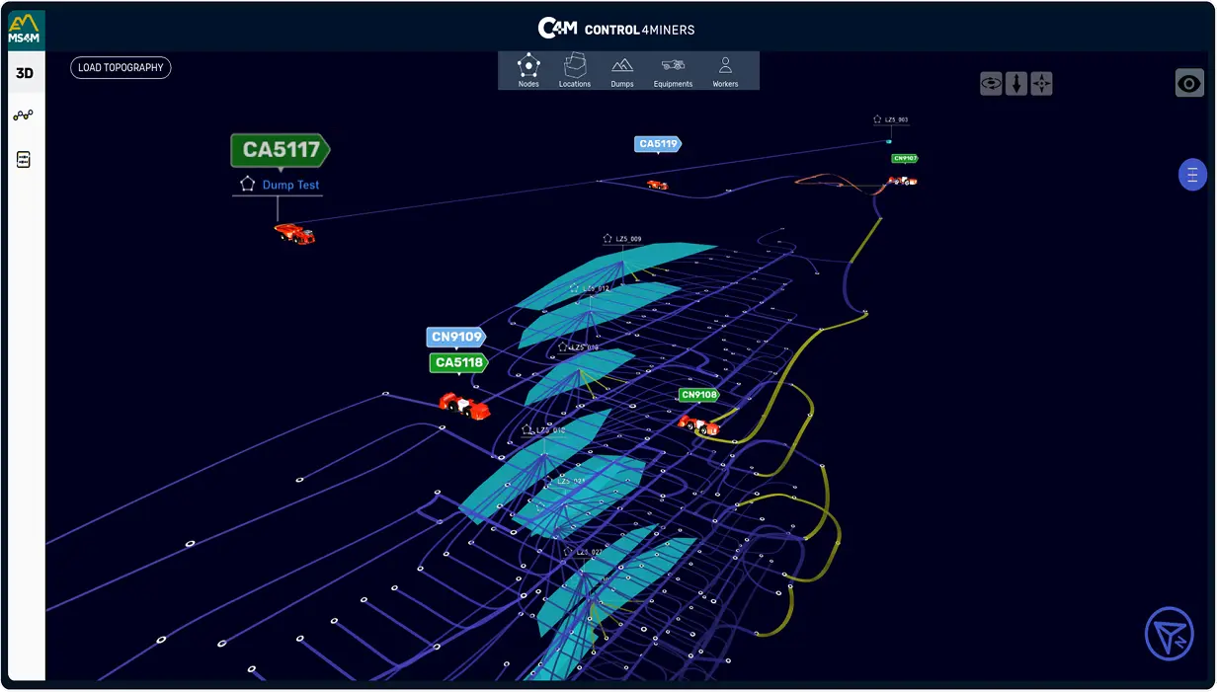Toggle Workers visibility in toolbar
The width and height of the screenshot is (1217, 692).
725,71
